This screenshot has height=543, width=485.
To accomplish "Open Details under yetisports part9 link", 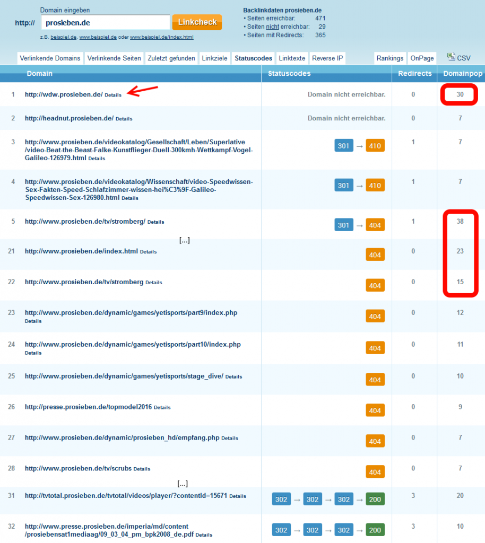I will pyautogui.click(x=33, y=321).
